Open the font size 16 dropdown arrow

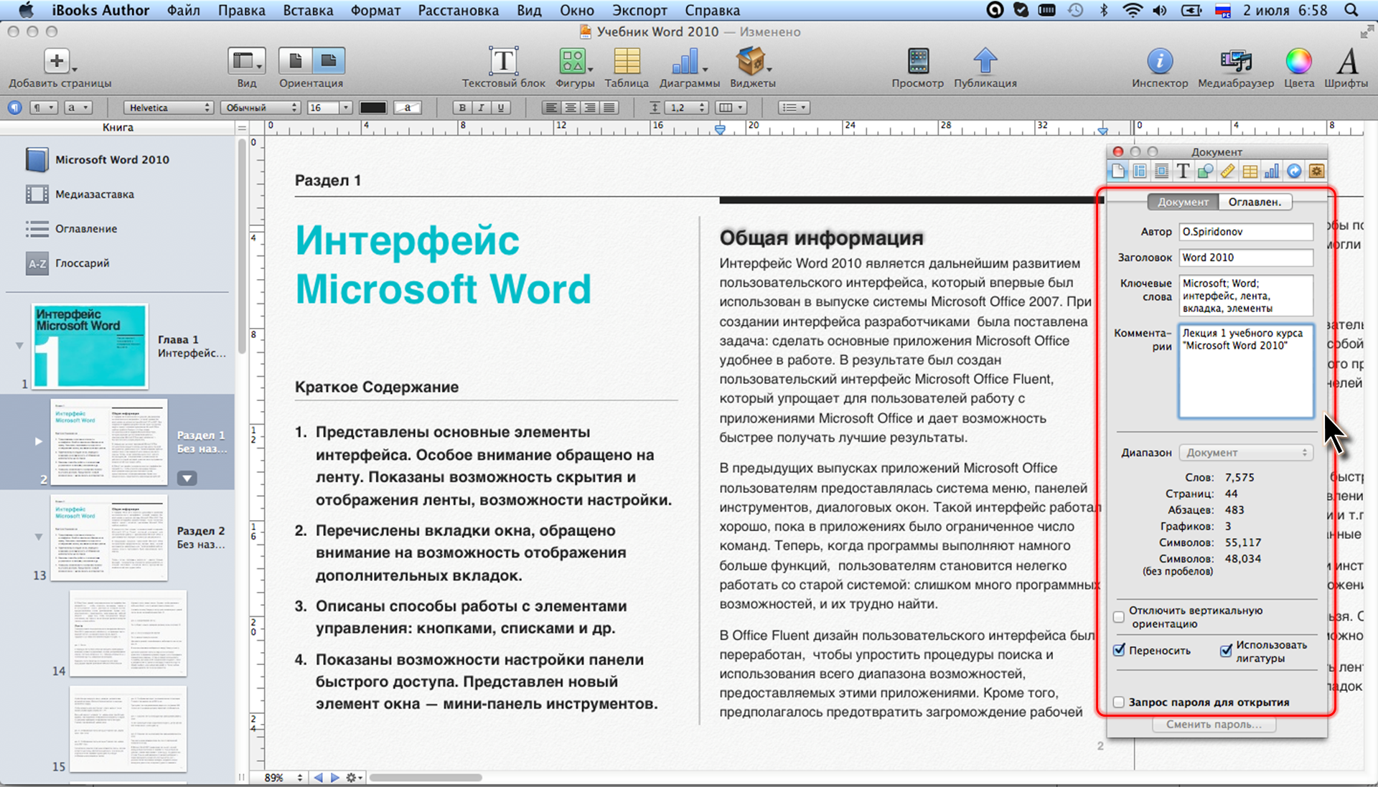click(346, 108)
